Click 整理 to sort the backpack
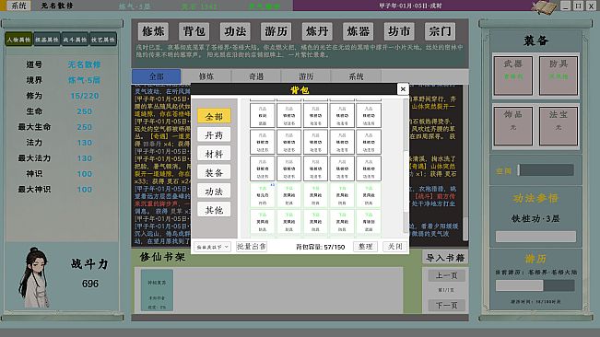Screen dimensions: 600x337 pos(365,247)
